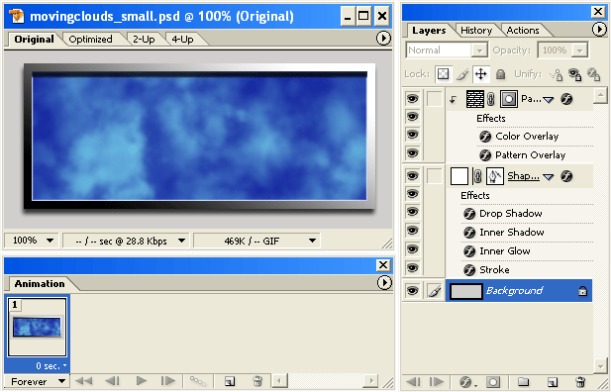Select the Stroke effect entry
This screenshot has width=611, height=392.
pos(494,269)
